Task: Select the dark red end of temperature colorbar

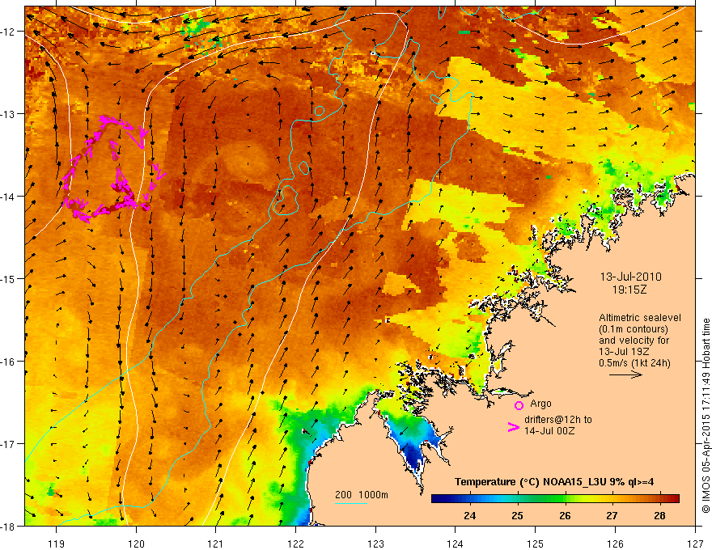Action: (673, 499)
